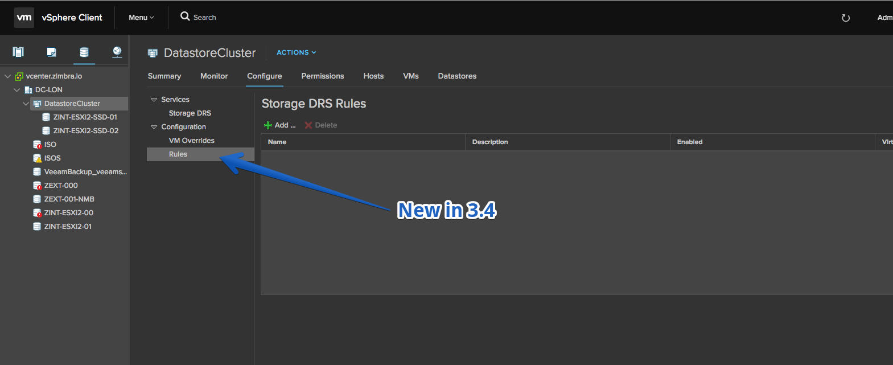The image size is (893, 365).
Task: Click the VeeamBackup datastore icon
Action: click(x=37, y=172)
